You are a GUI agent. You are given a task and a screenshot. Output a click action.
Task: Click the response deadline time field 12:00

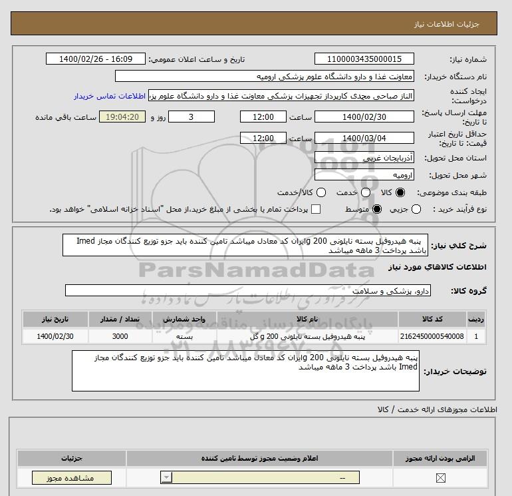point(263,117)
